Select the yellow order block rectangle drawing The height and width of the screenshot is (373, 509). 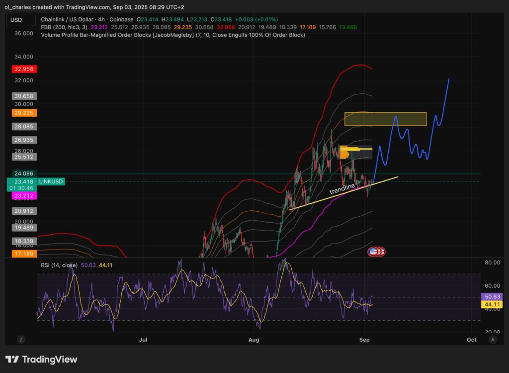click(x=385, y=119)
